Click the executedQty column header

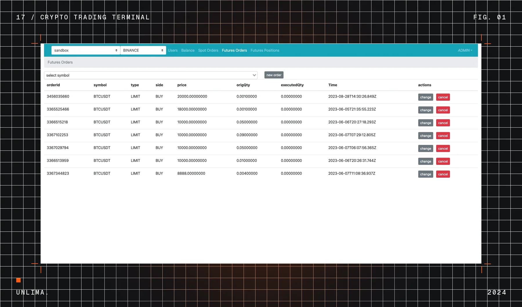click(x=292, y=85)
